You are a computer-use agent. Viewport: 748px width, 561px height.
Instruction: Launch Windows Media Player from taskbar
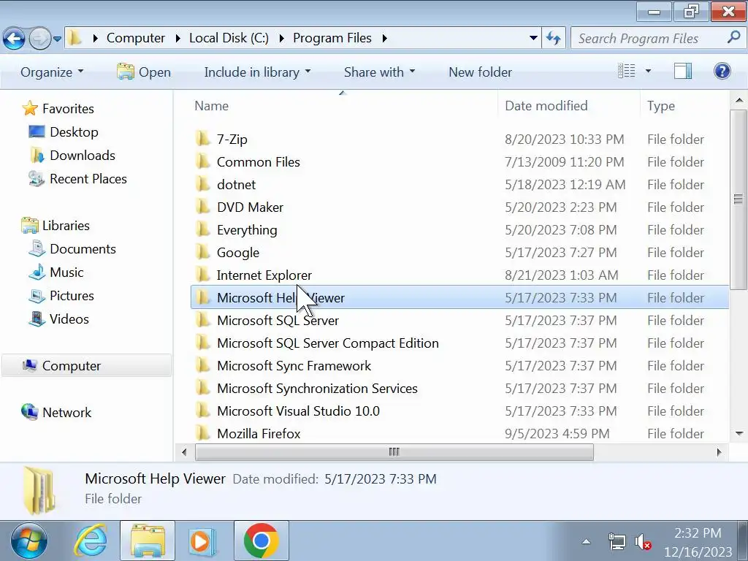point(202,541)
